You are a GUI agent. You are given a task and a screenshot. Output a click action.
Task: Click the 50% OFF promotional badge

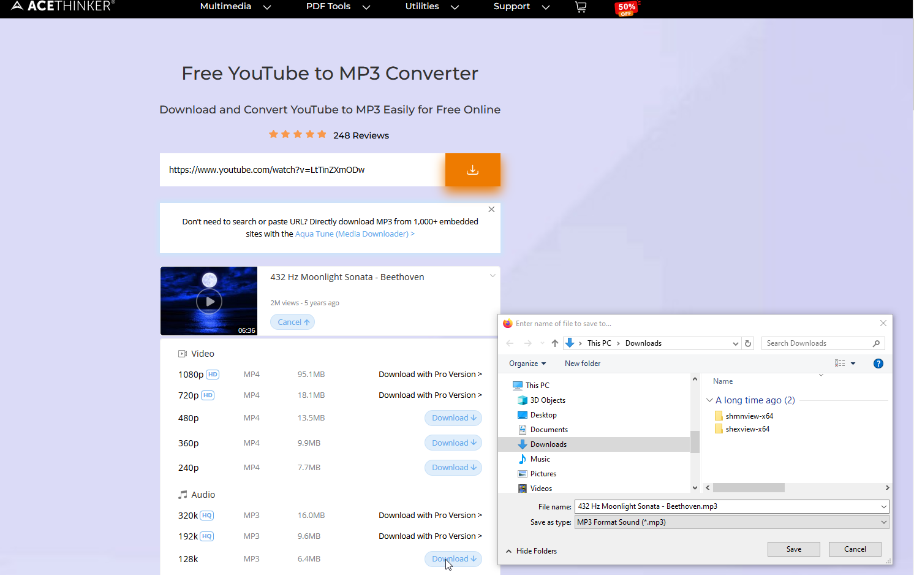626,9
